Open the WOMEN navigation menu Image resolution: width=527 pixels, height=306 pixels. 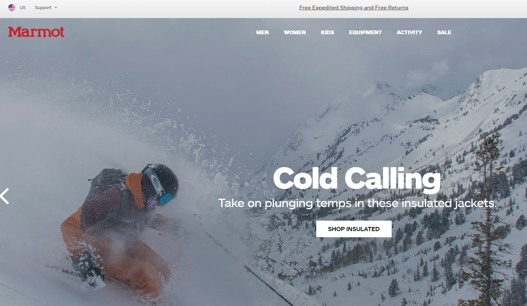(x=295, y=32)
